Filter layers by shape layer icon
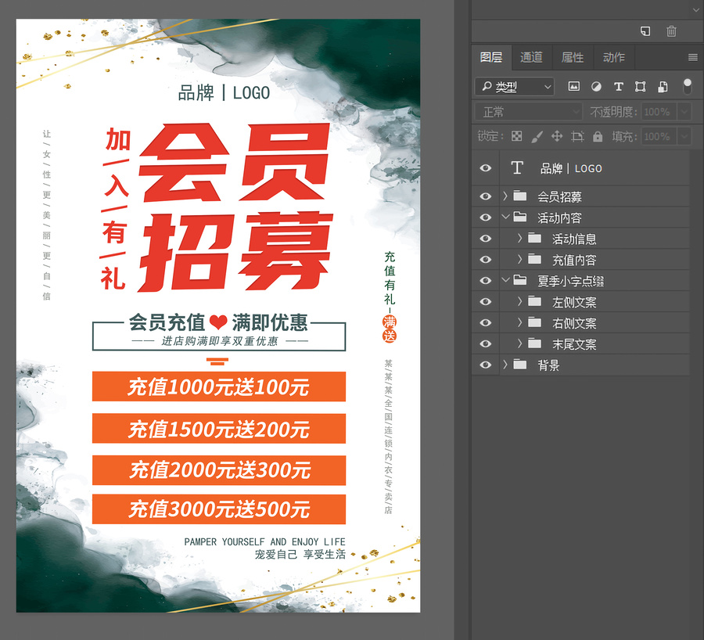The height and width of the screenshot is (640, 704). click(x=640, y=86)
